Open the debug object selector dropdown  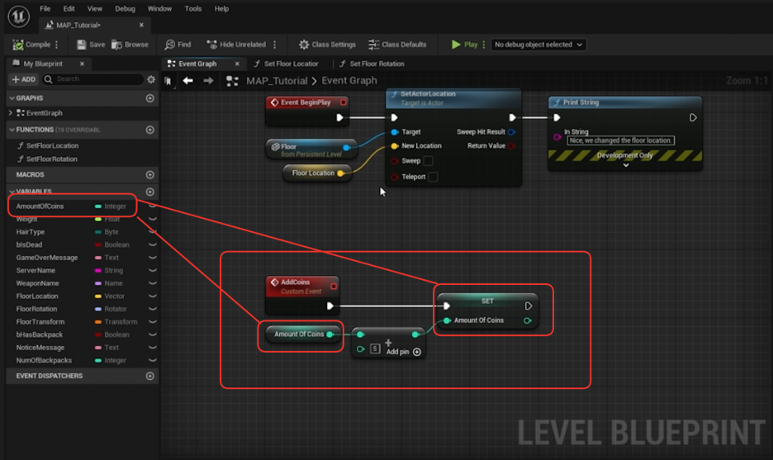[538, 45]
